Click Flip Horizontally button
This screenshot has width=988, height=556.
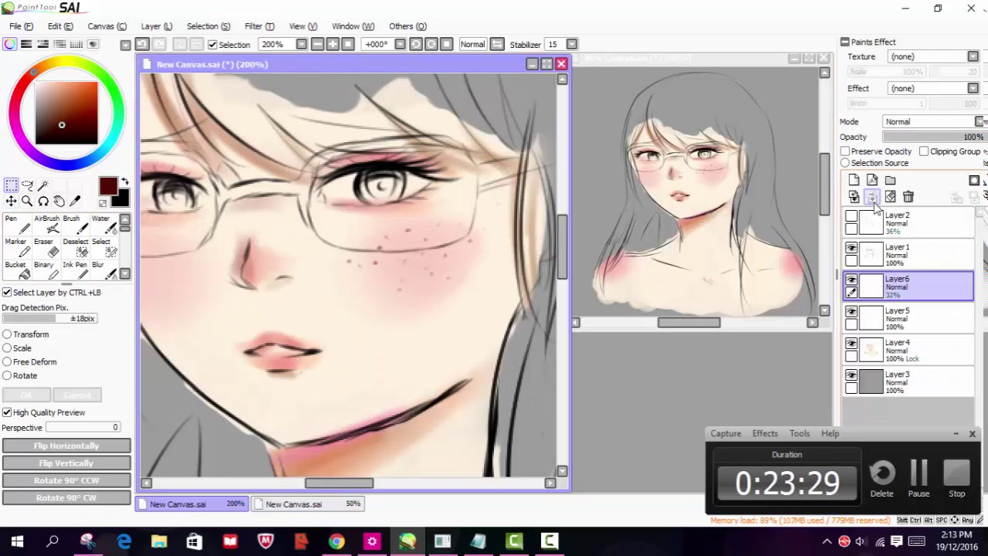66,446
